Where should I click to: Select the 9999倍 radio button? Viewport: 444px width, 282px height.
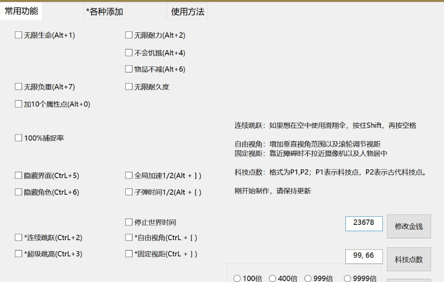(x=348, y=278)
